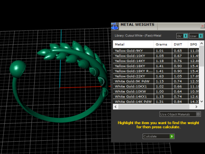Select the Yellow Gold:18KY R... row
This screenshot has height=154, width=205.
156,71
